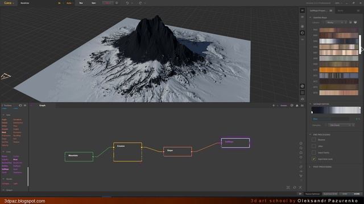Click the highlighted circle icon in viewport toolbar

[x=302, y=33]
